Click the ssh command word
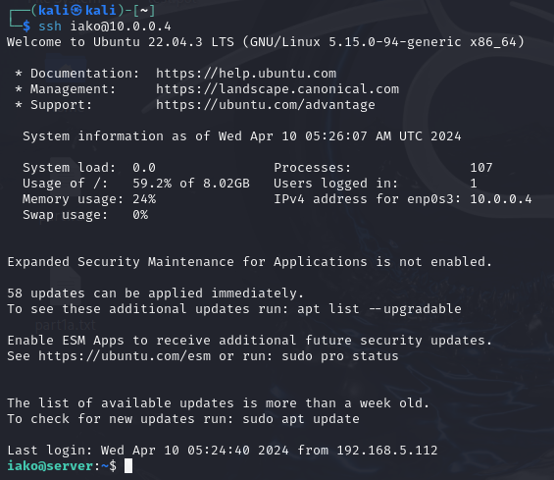This screenshot has height=480, width=554. 50,27
